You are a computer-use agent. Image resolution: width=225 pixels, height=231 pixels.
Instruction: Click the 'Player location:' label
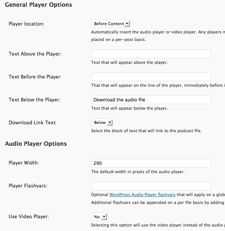click(26, 24)
